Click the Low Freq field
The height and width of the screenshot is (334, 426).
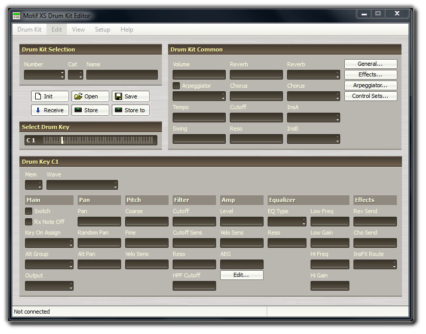[330, 221]
